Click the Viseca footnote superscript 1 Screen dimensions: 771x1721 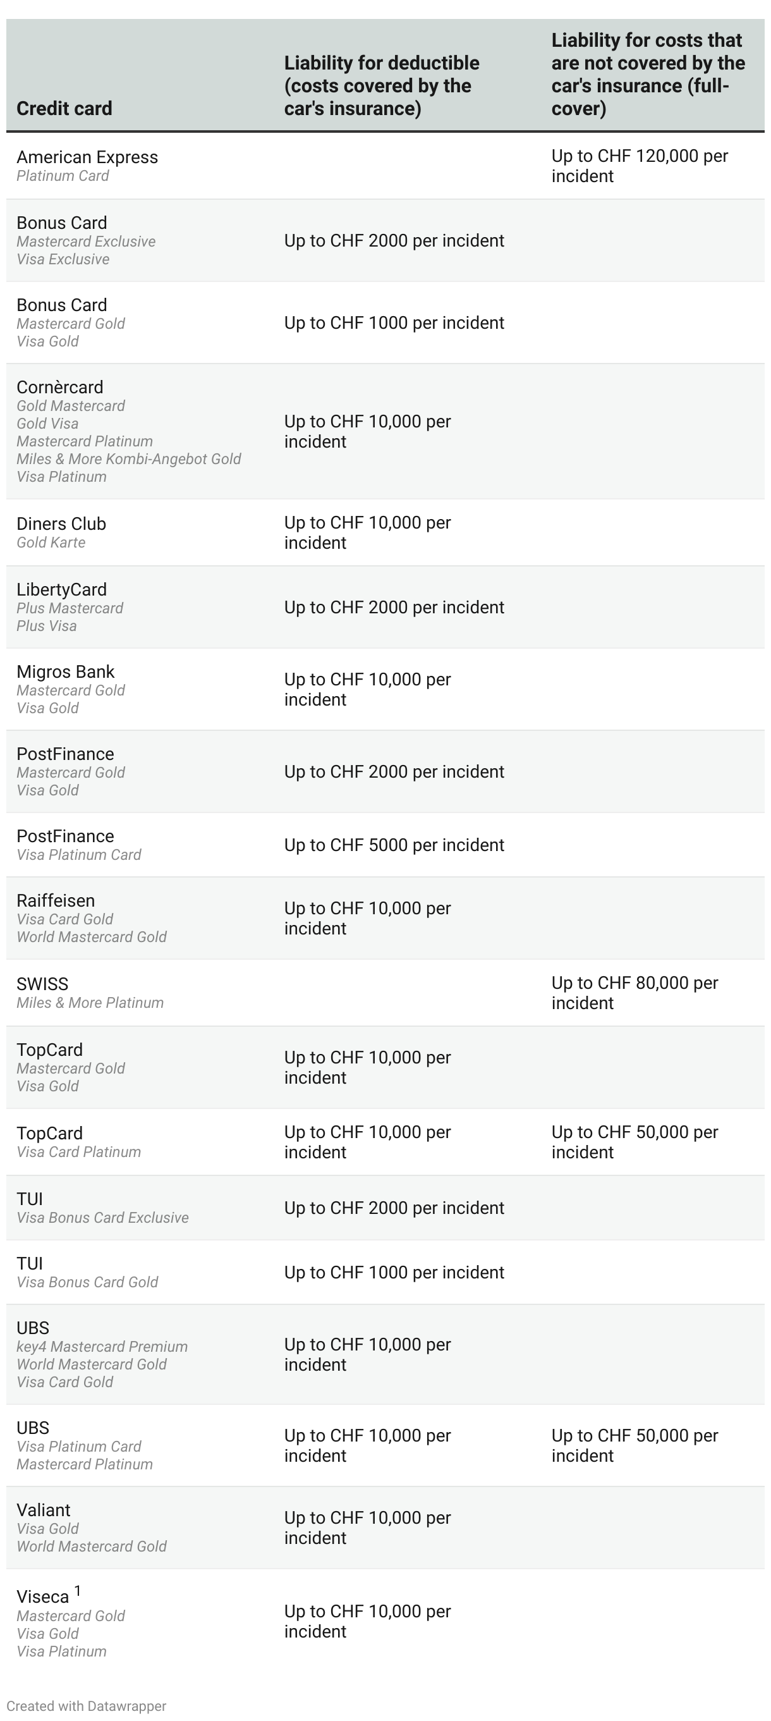78,1591
